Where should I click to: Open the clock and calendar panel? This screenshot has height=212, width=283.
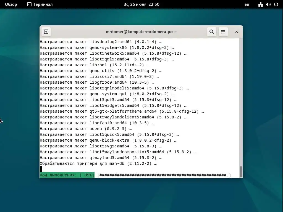[141, 4]
